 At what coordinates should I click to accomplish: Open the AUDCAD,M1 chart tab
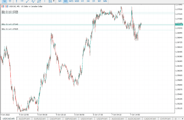[x=134, y=119]
